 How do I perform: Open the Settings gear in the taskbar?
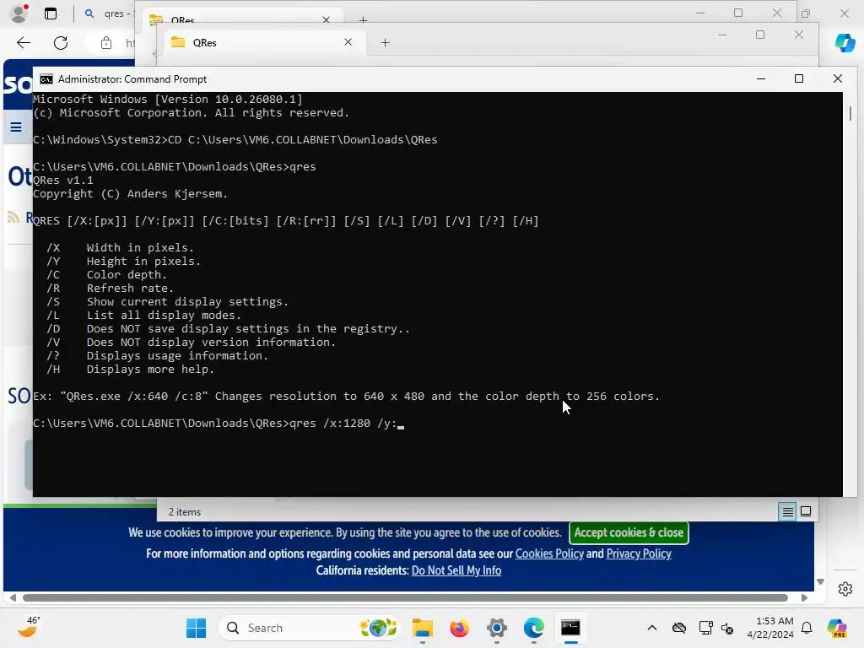tap(496, 628)
